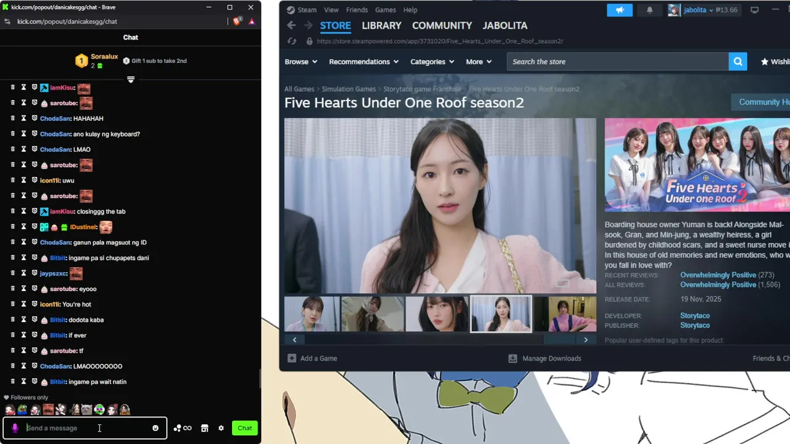Open the Help menu in Steam
The height and width of the screenshot is (444, 790).
(x=410, y=10)
